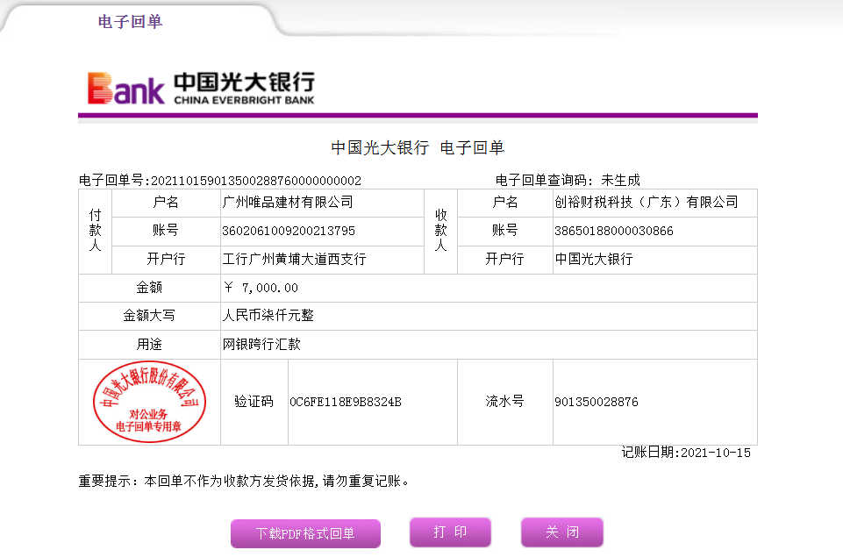Select payee name 创裕财税科技（广东）有限公司
This screenshot has height=557, width=843.
(647, 202)
